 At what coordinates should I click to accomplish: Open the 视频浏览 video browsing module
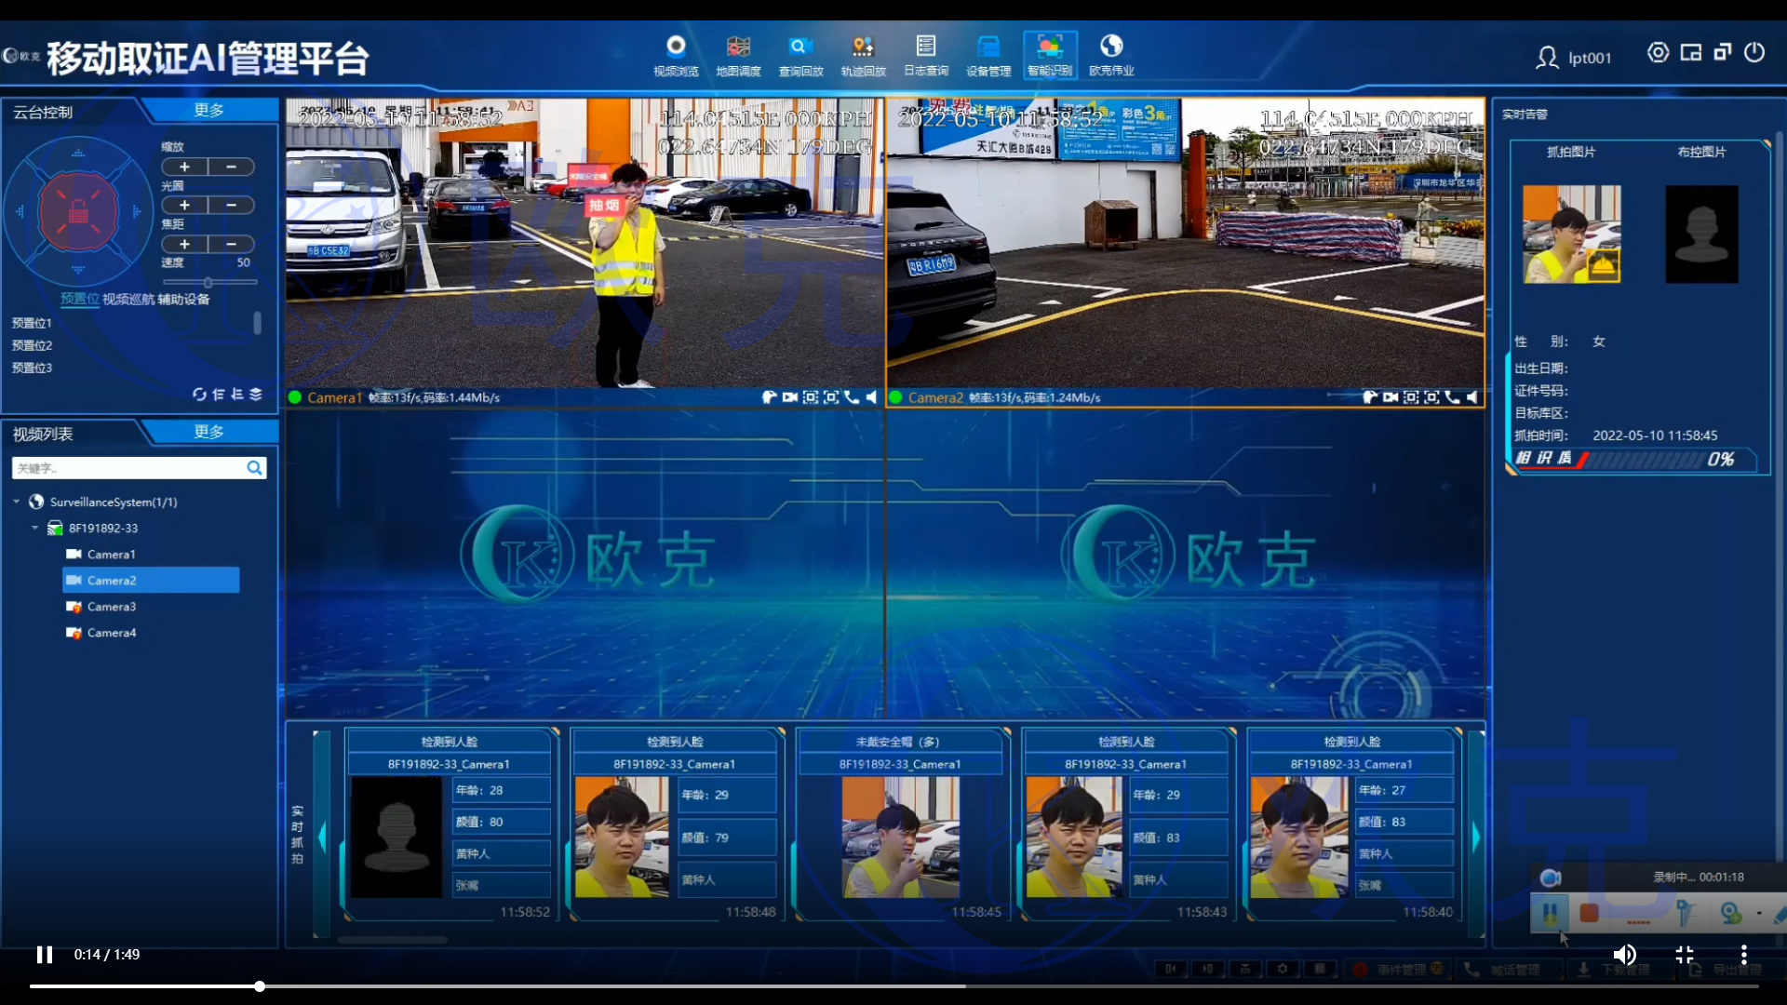(676, 56)
